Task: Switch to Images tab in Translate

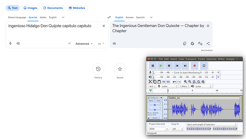Action: [x=30, y=8]
